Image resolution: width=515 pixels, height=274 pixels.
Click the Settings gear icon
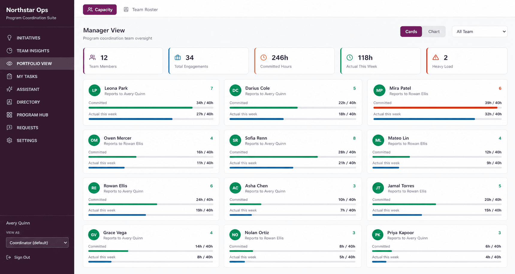[x=9, y=140]
